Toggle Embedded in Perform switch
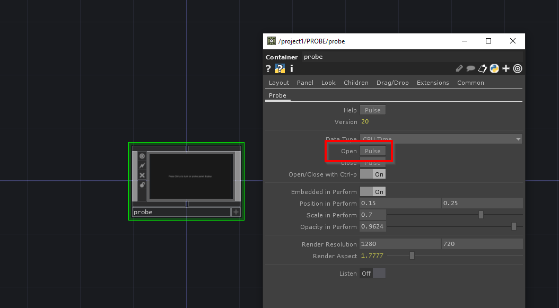The image size is (559, 308). point(372,192)
